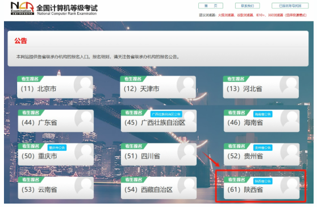The image size is (317, 207).
Task: Click the NCRE Examination logo
Action: (22, 9)
